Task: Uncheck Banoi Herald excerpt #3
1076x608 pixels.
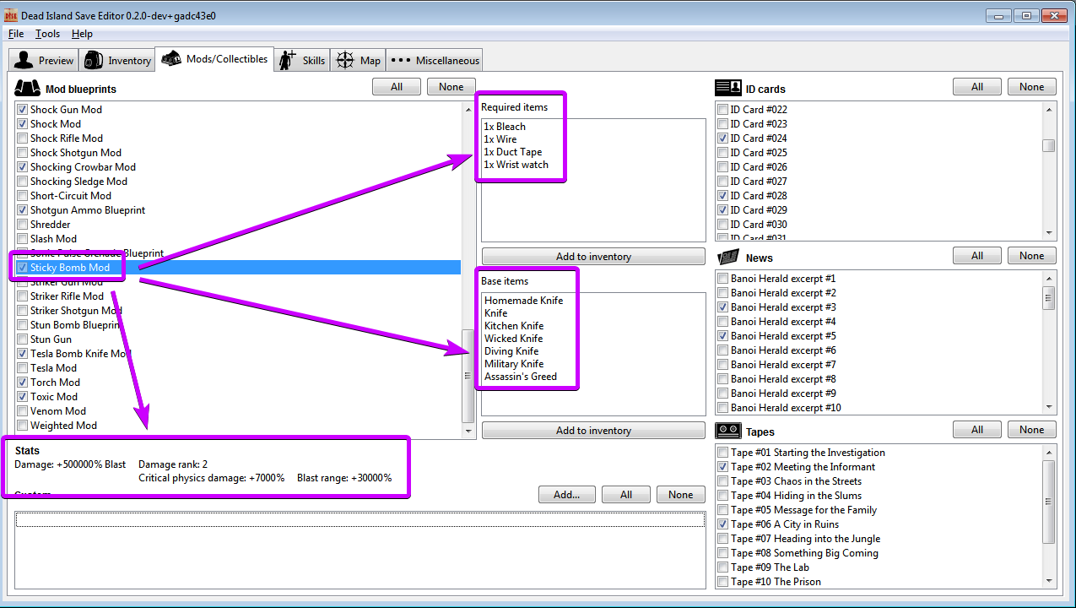Action: (723, 307)
